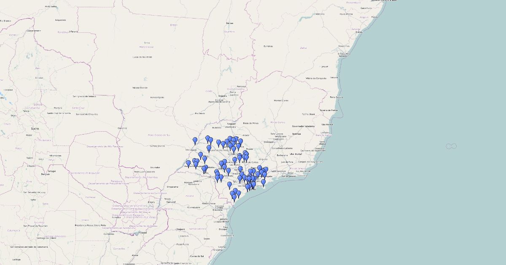Click the Teixeira de Freitas label
This screenshot has width=506, height=265.
point(329,110)
